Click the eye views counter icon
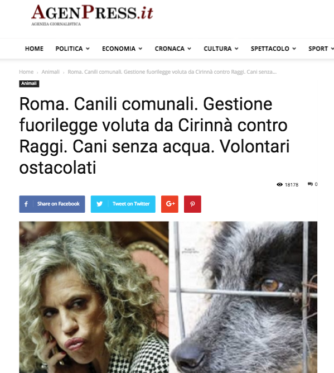The width and height of the screenshot is (334, 373). click(279, 185)
